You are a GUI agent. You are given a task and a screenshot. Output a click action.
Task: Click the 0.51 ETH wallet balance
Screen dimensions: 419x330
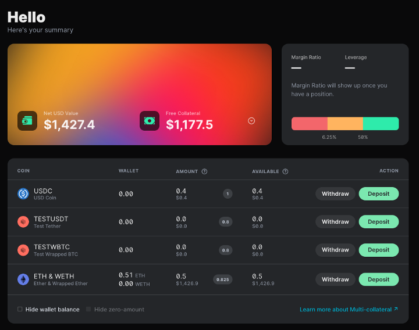(x=132, y=275)
